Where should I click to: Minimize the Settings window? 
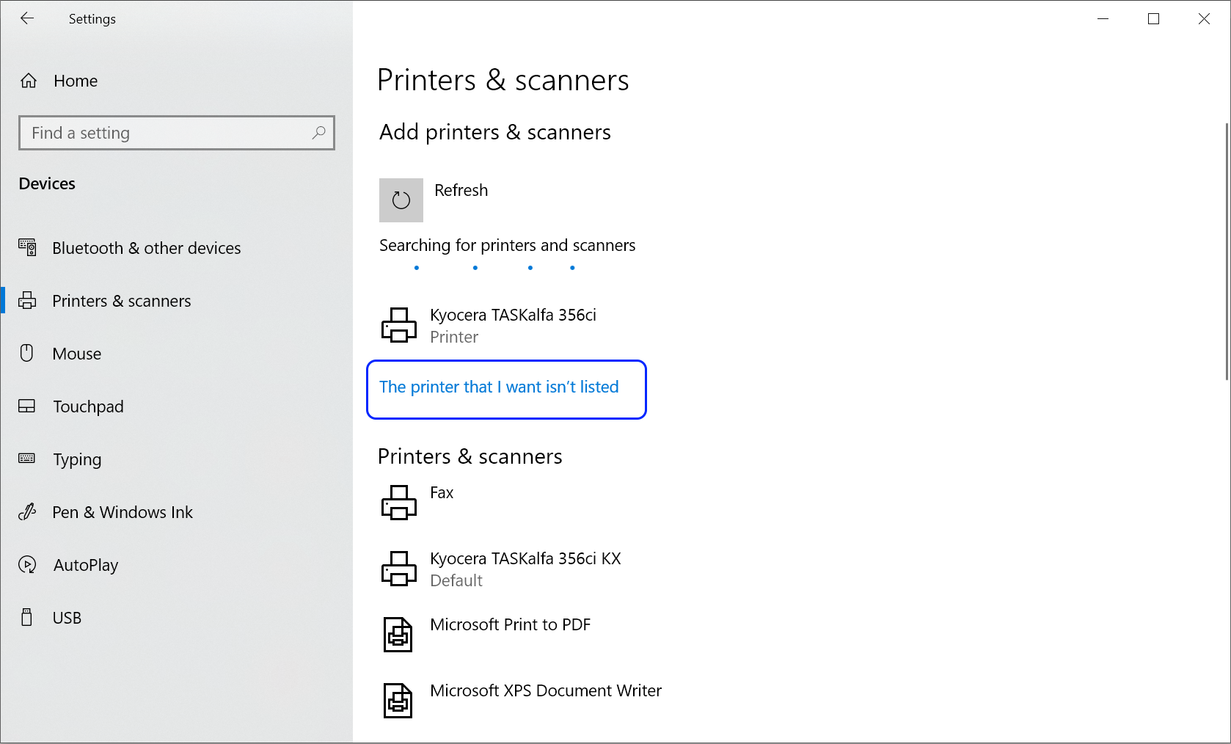coord(1103,19)
